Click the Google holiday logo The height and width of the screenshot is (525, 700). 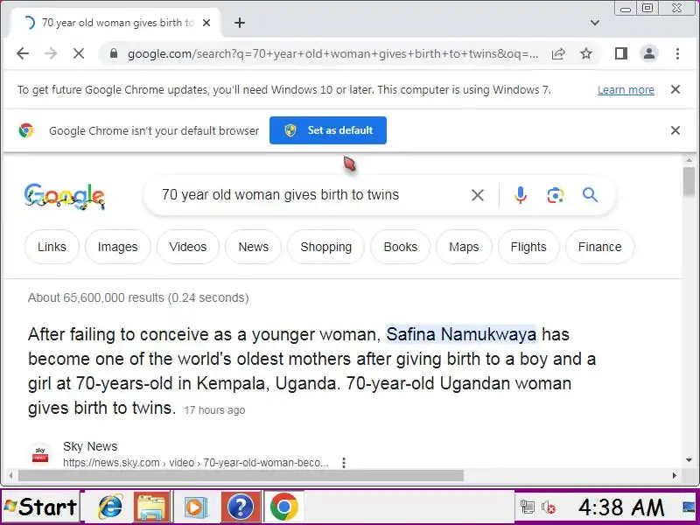(x=64, y=196)
